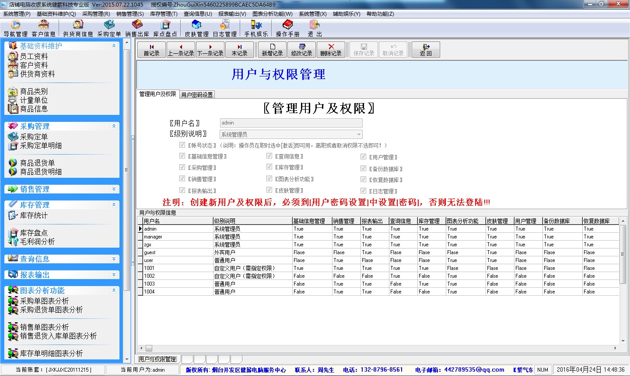This screenshot has height=376, width=630.
Task: Switch to 用户密码设置 tab
Action: (197, 95)
